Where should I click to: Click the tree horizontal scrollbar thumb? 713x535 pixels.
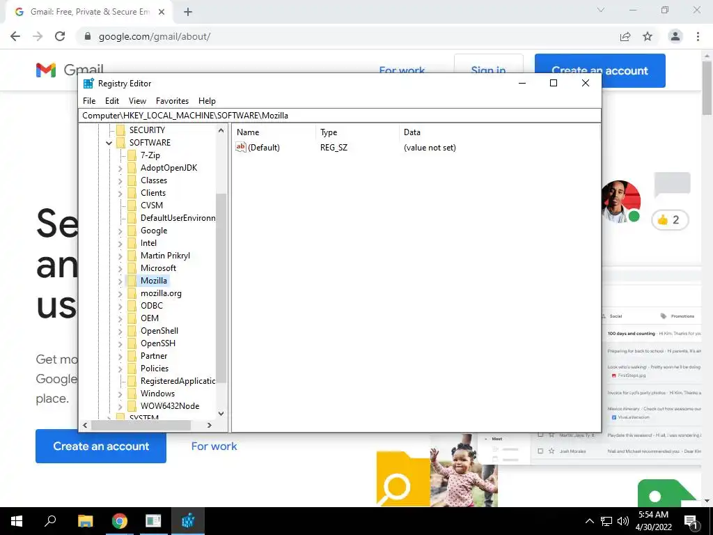[x=141, y=426]
